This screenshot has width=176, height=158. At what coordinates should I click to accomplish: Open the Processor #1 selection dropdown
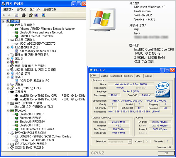click(x=130, y=142)
